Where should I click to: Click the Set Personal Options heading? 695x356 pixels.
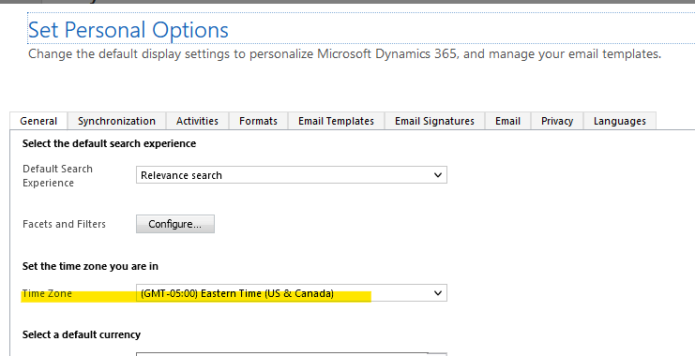[x=128, y=30]
